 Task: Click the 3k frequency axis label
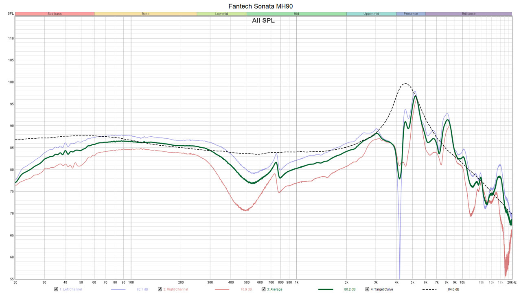click(376, 282)
